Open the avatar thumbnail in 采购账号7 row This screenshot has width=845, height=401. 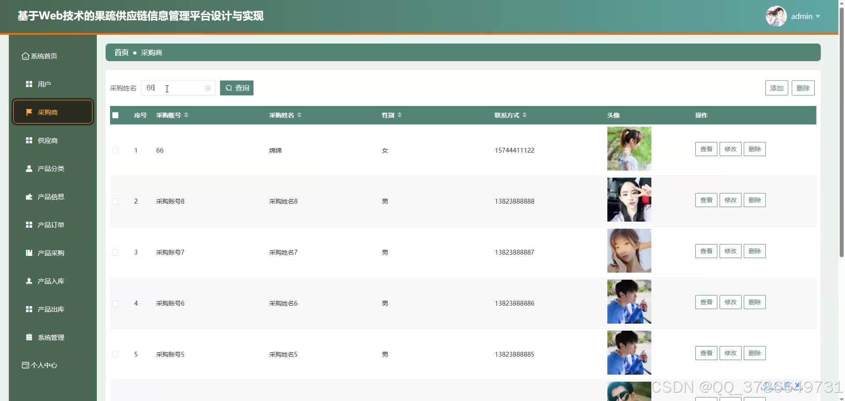pos(629,251)
